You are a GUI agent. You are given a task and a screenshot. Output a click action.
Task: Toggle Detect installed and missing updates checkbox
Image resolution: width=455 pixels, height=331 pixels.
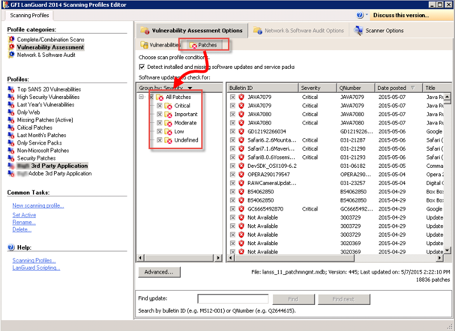tap(142, 67)
